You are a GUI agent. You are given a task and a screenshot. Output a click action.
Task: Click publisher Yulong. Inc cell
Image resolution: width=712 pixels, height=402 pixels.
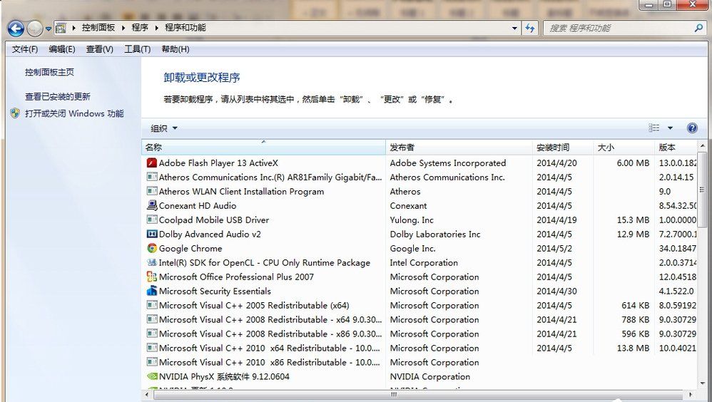pos(412,220)
